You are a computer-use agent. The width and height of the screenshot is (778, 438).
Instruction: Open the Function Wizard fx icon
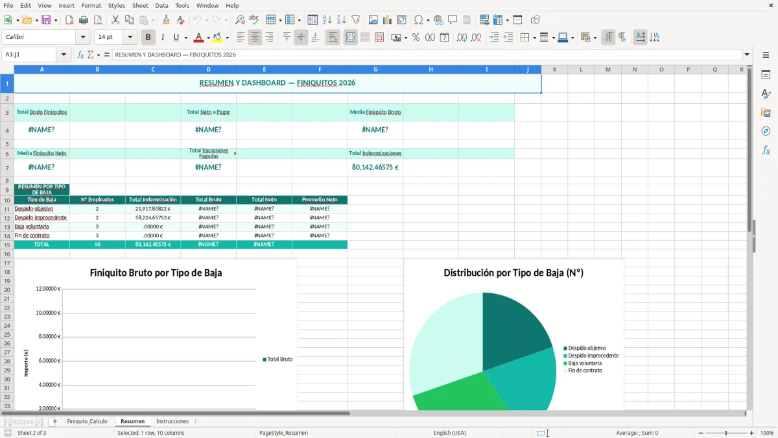pos(80,55)
